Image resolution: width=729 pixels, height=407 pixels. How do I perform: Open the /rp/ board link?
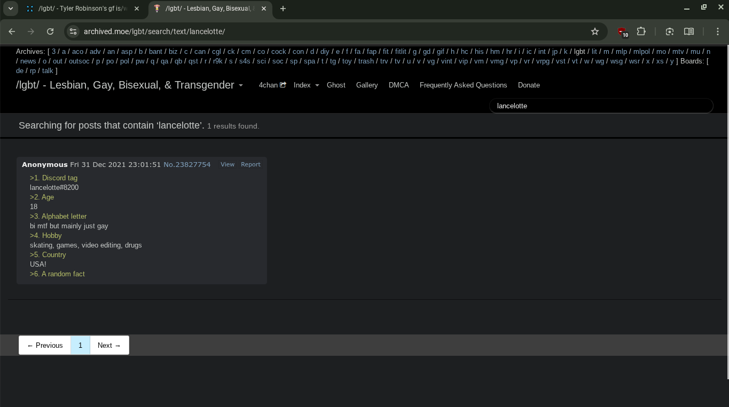click(x=33, y=71)
